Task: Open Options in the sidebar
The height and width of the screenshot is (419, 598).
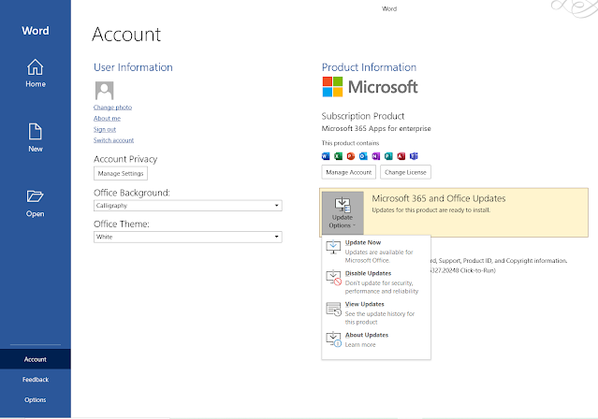Action: tap(35, 399)
